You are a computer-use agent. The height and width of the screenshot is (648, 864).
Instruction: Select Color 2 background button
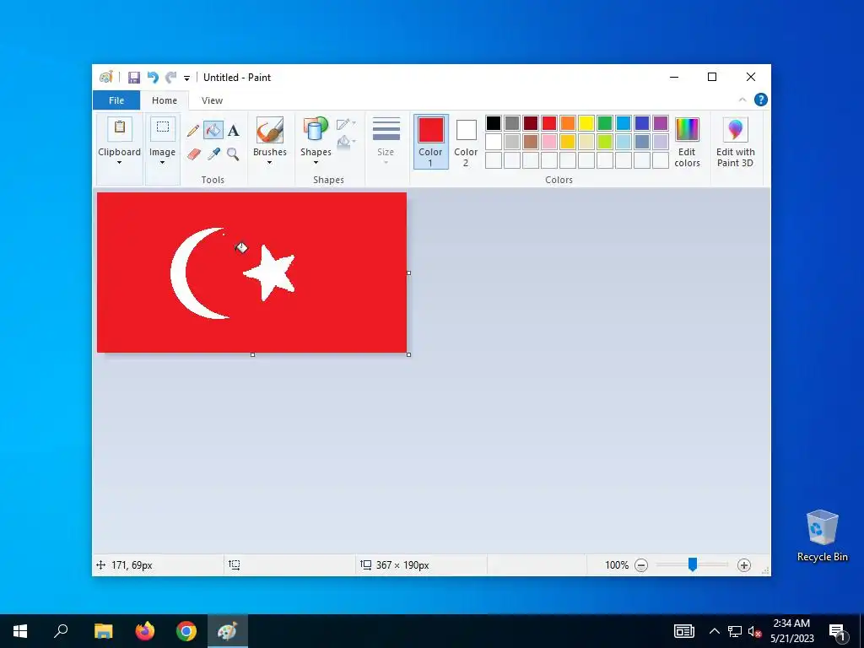coord(466,142)
